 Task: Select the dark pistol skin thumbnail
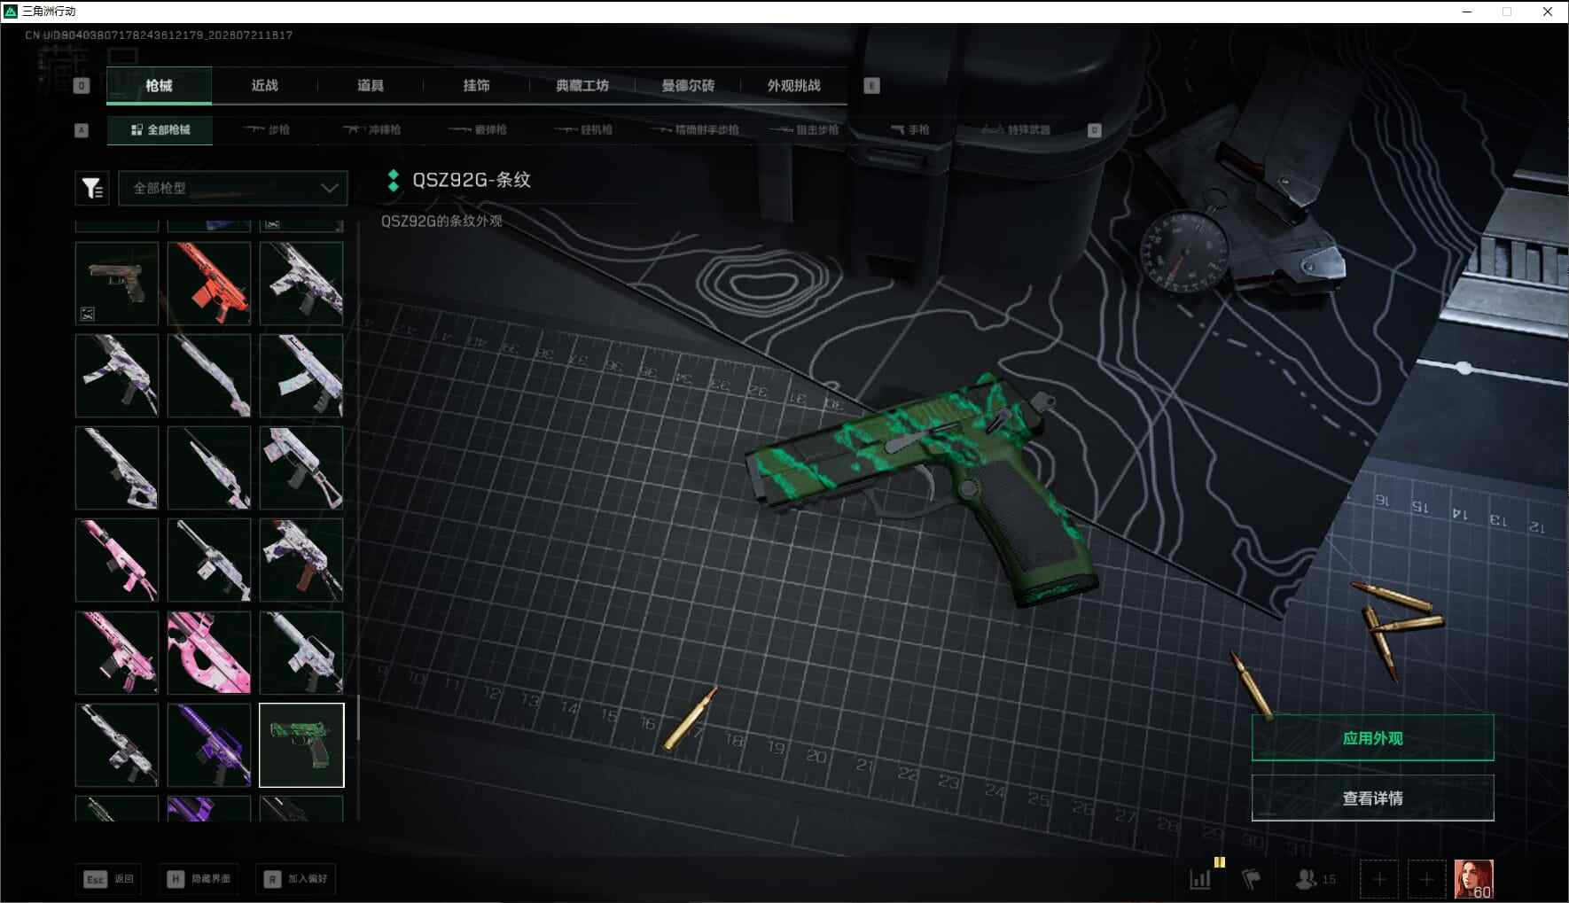tap(117, 284)
